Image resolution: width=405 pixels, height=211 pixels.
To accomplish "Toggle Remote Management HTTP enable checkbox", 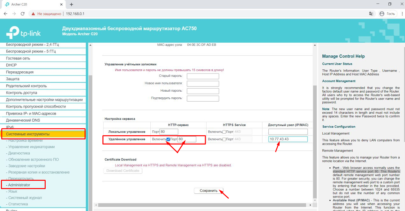I will click(x=168, y=139).
